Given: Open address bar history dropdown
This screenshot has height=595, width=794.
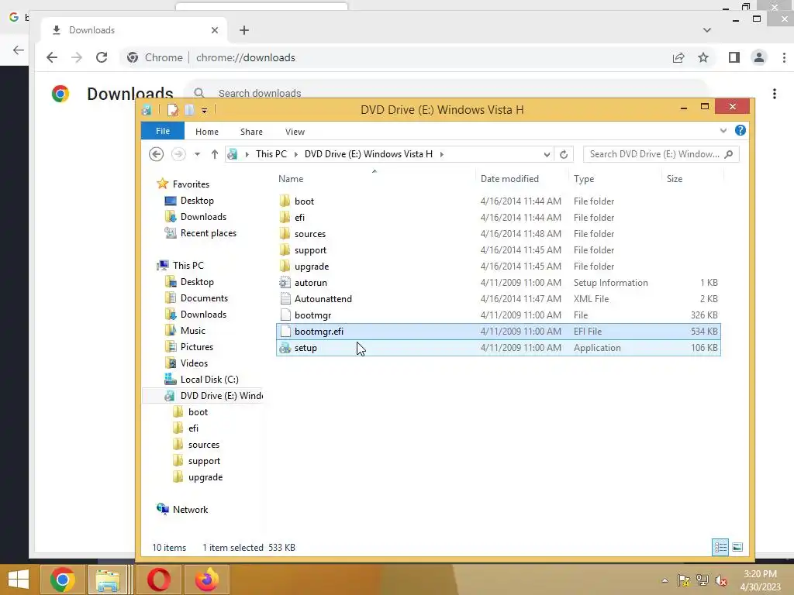Looking at the screenshot, I should pos(547,154).
